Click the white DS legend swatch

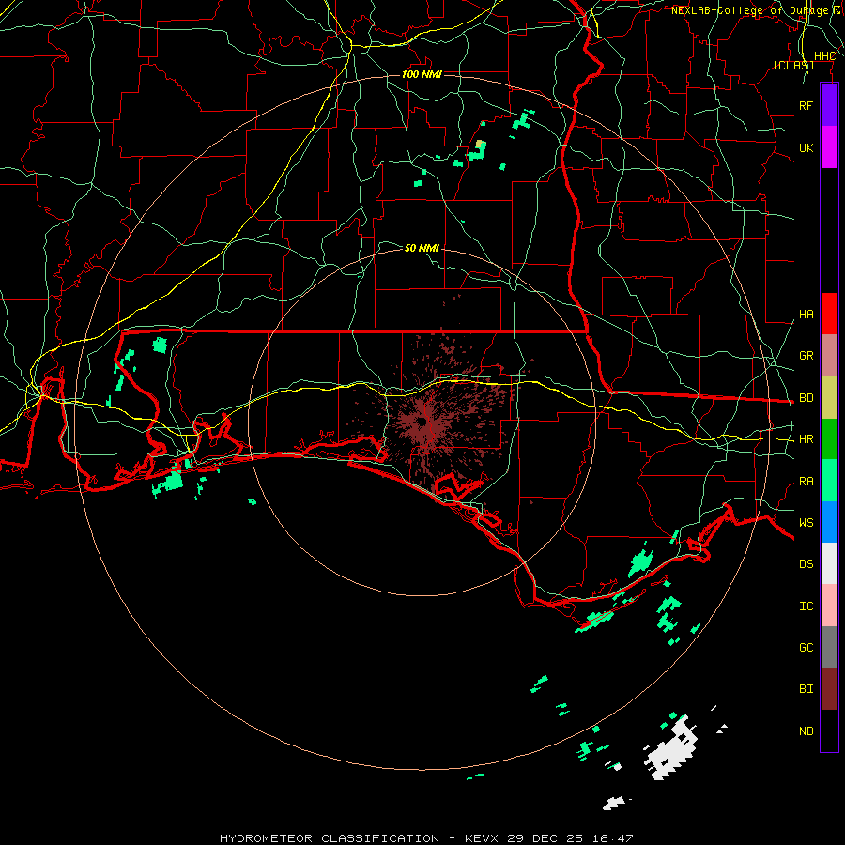[x=829, y=563]
